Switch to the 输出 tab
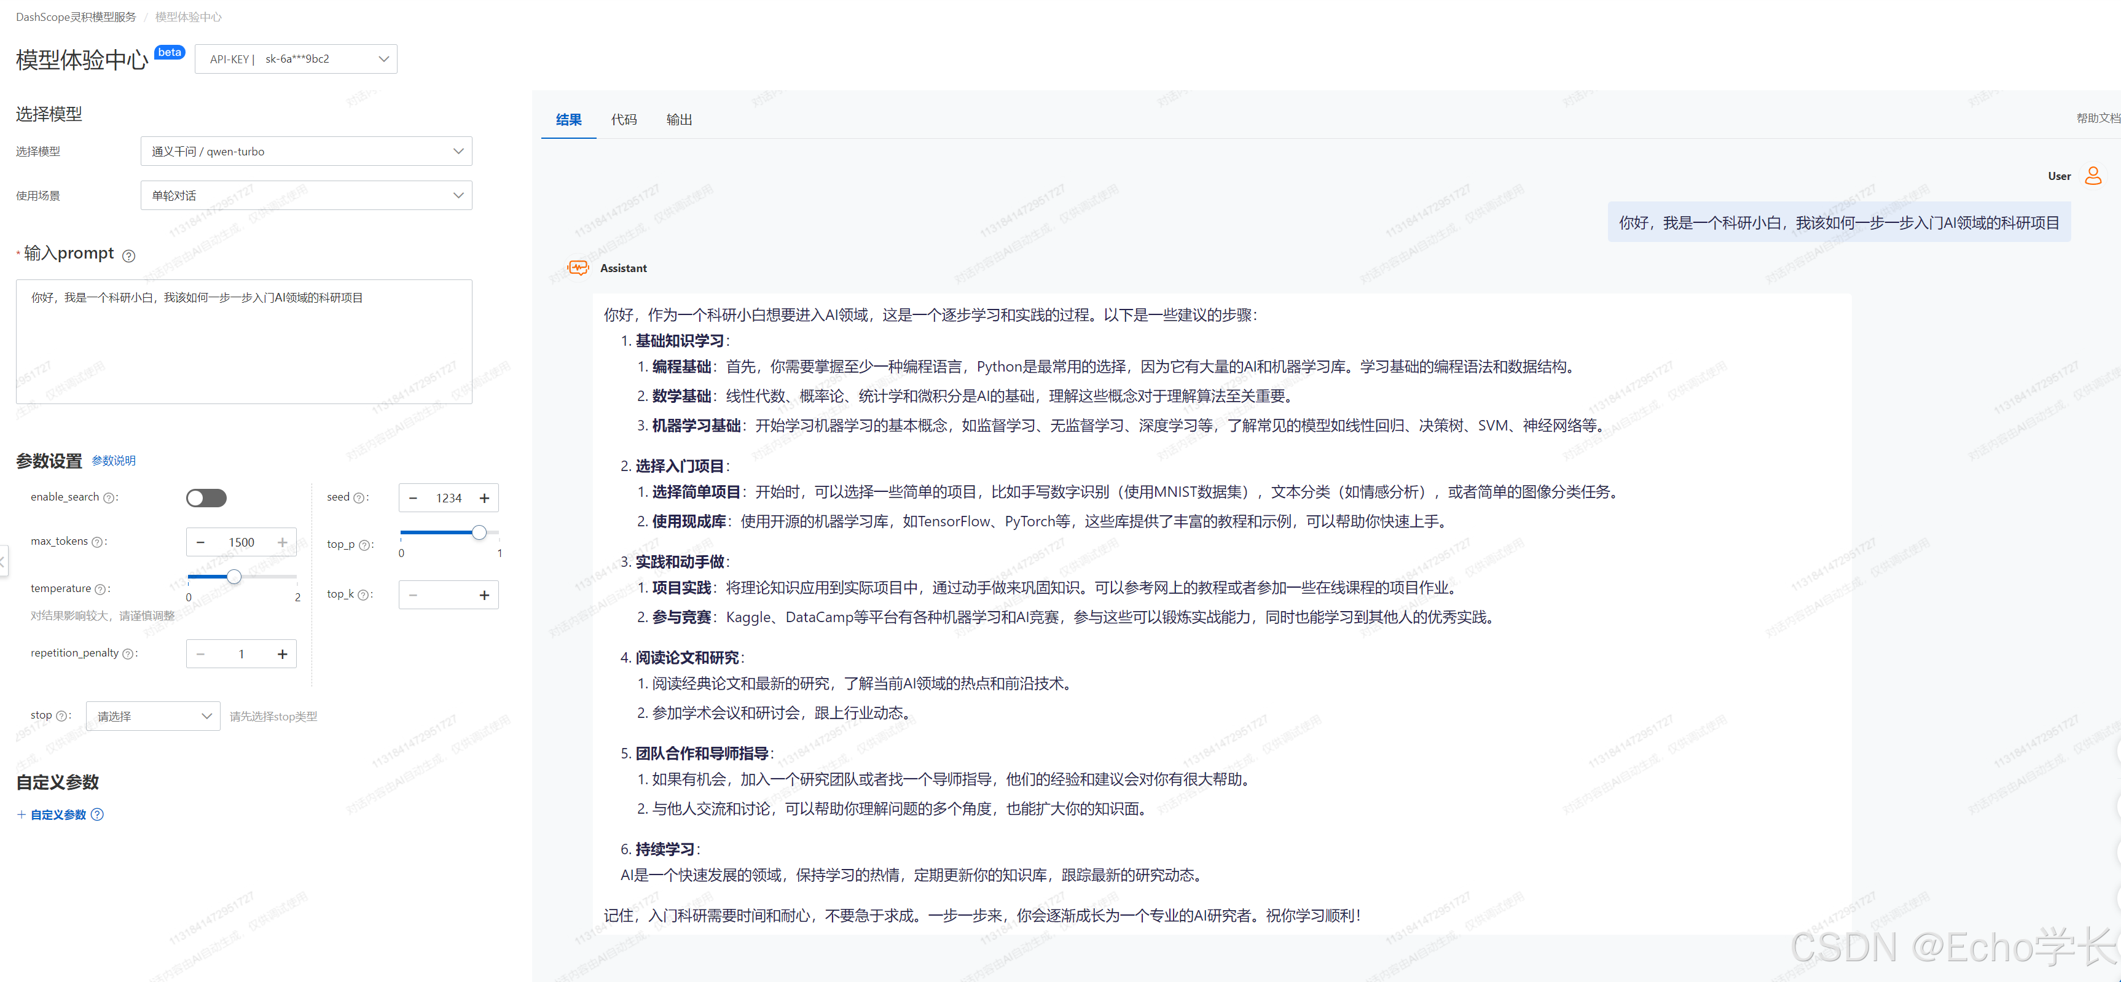 point(678,119)
